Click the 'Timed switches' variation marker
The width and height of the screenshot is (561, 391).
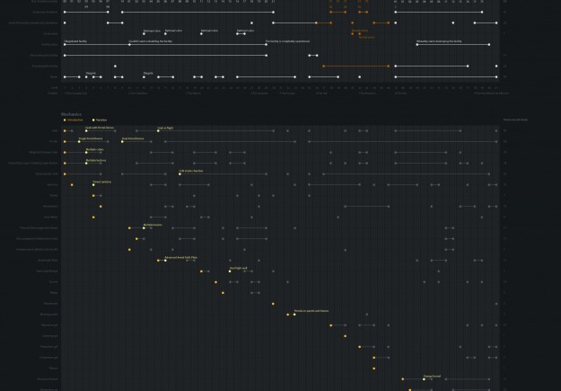(x=93, y=184)
